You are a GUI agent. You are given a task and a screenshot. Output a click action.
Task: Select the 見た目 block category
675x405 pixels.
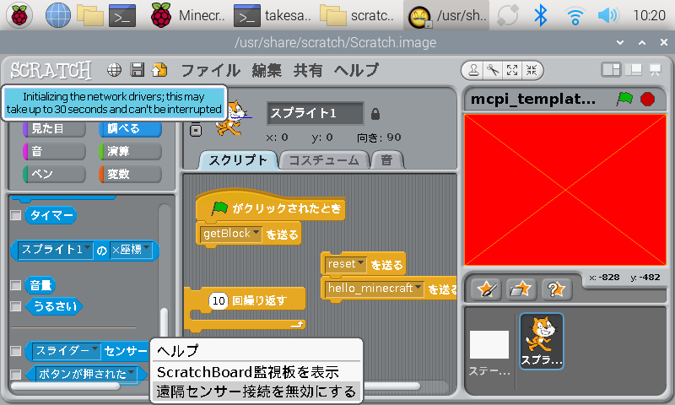pos(54,129)
